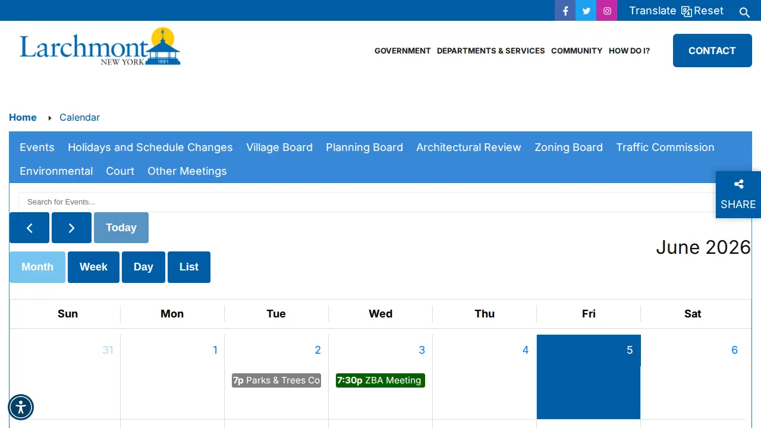Filter calendar by Events
Viewport: 761px width, 428px height.
pos(37,147)
